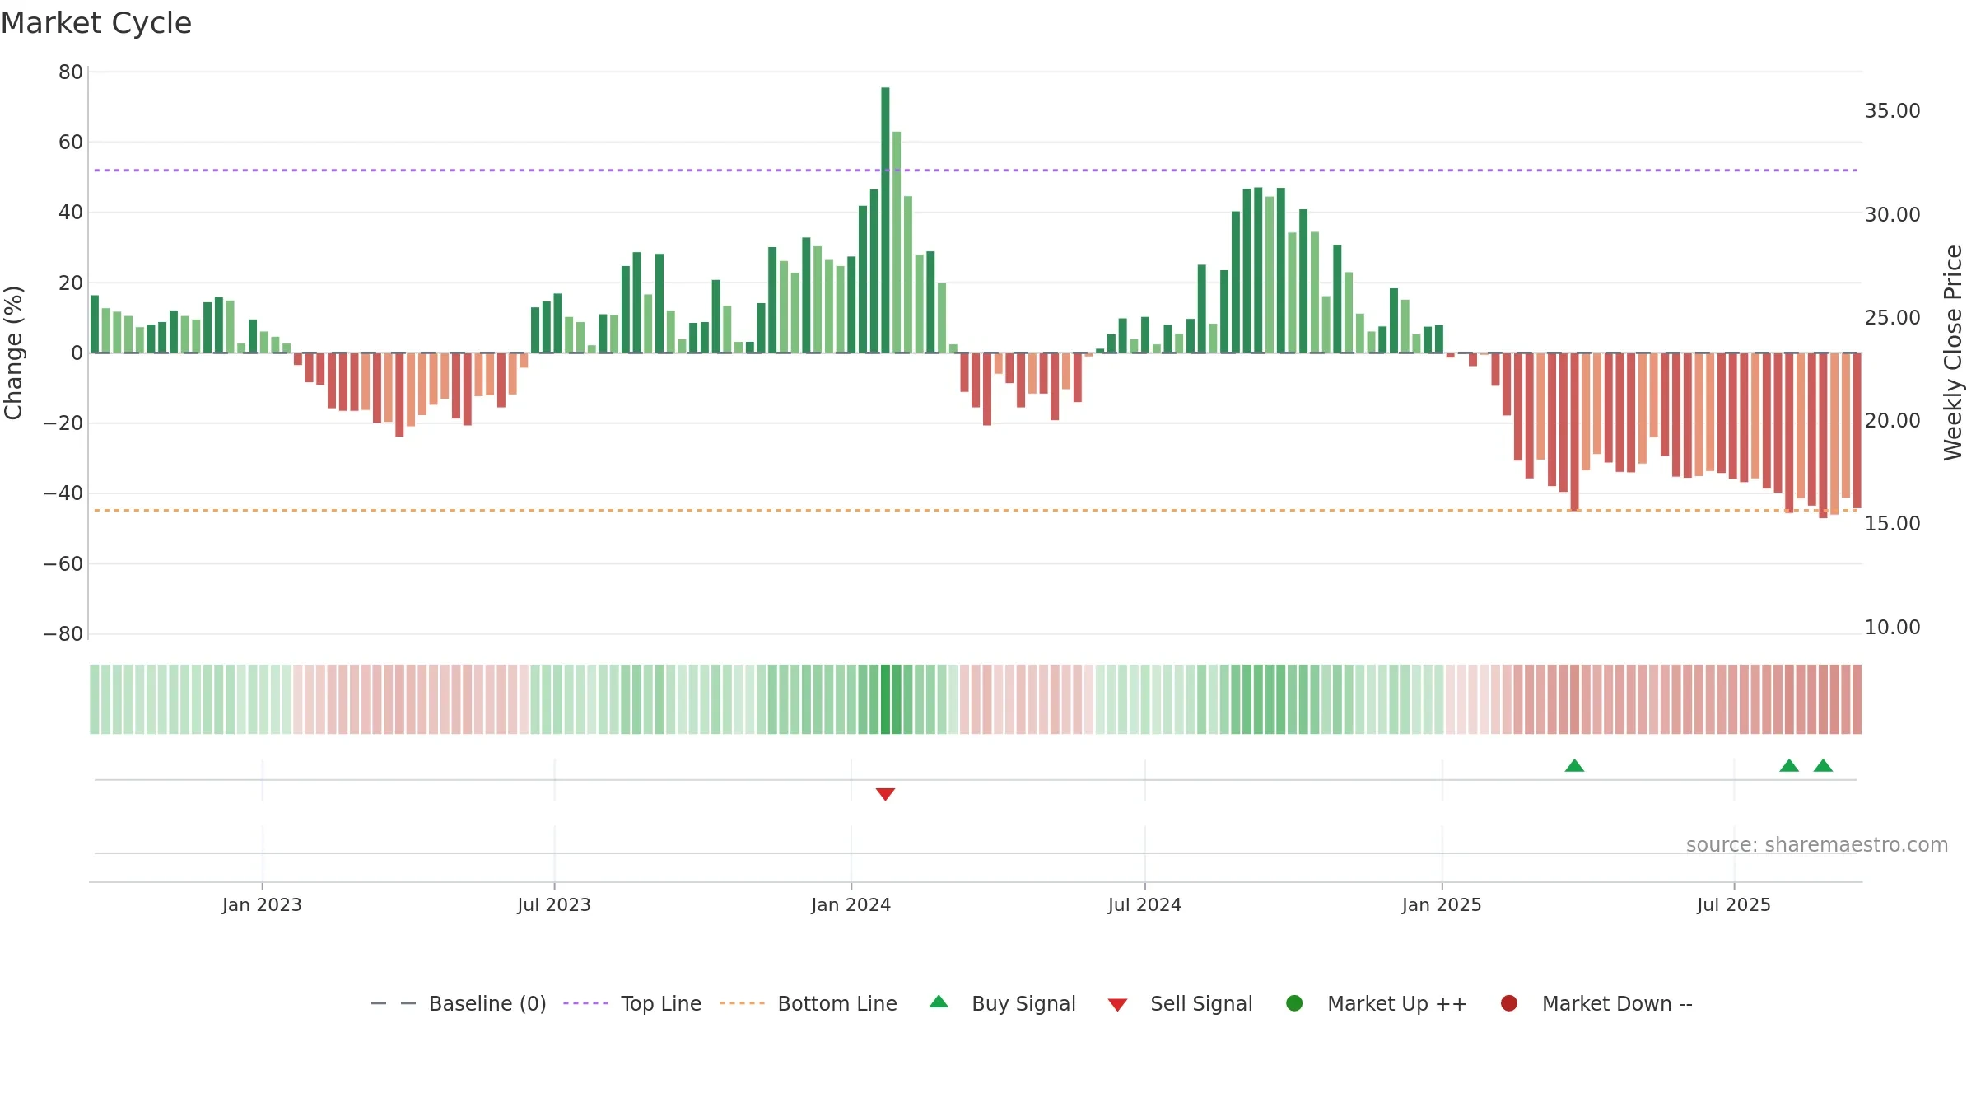Click the first buy signal triangle after Jan 2025
This screenshot has width=1976, height=1112.
pos(1574,765)
